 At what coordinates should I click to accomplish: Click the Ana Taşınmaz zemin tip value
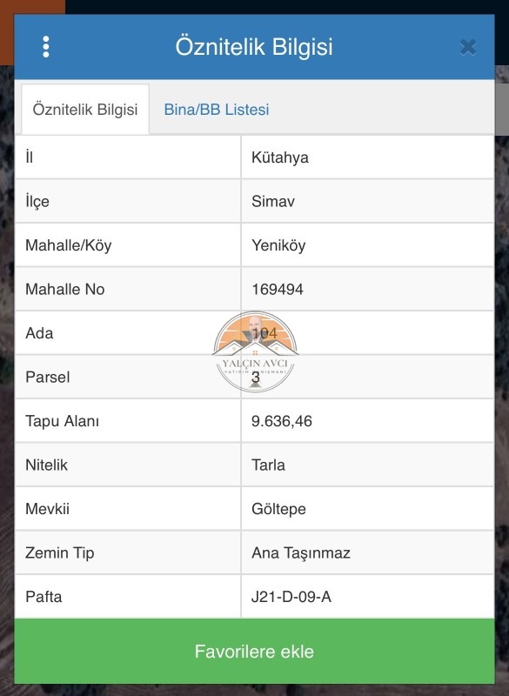[301, 553]
